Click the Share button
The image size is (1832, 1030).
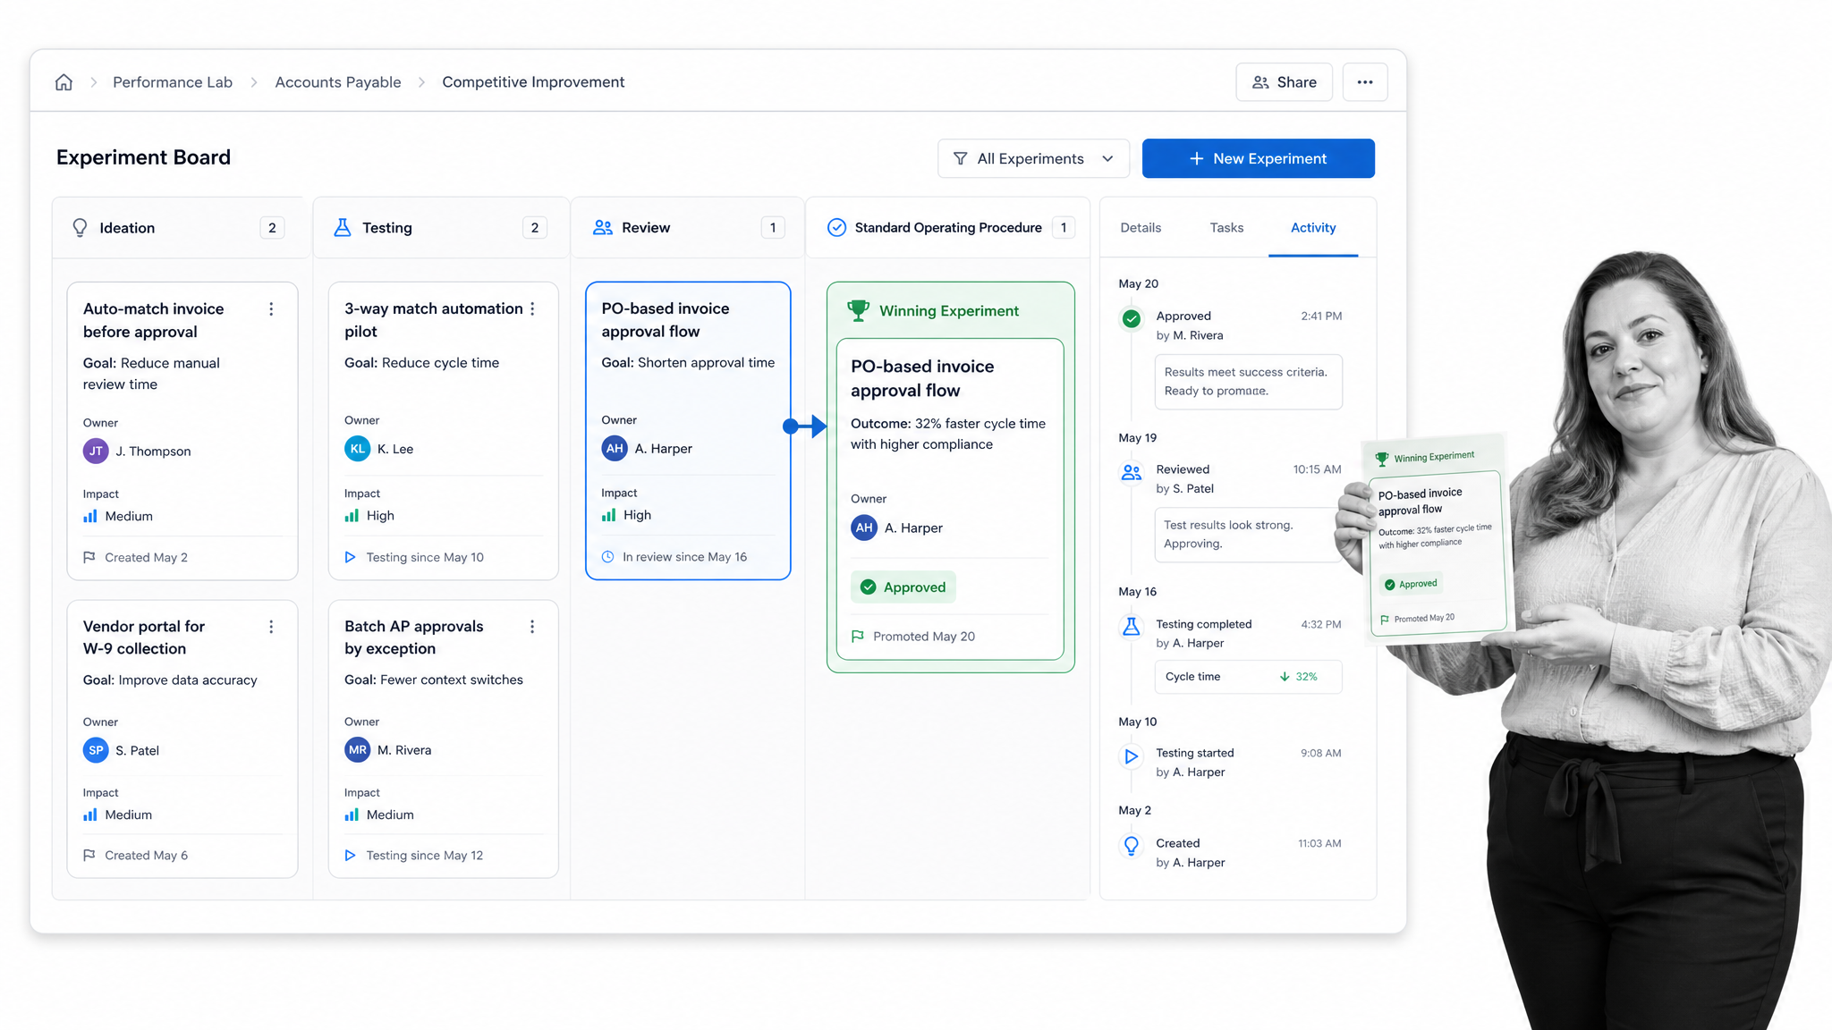pyautogui.click(x=1284, y=82)
